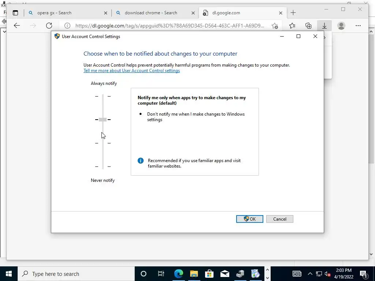Open Cortana circle icon on taskbar
Image resolution: width=375 pixels, height=281 pixels.
144,274
